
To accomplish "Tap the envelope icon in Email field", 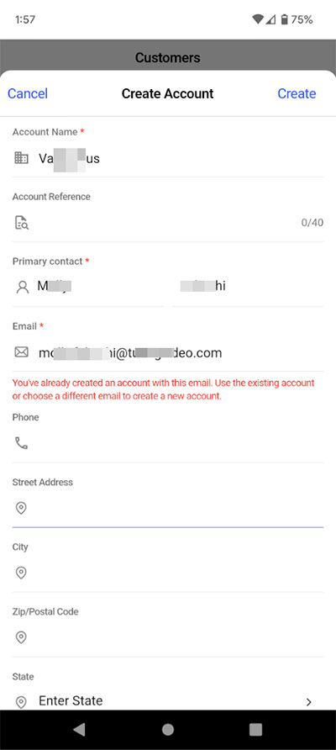I will tap(22, 352).
